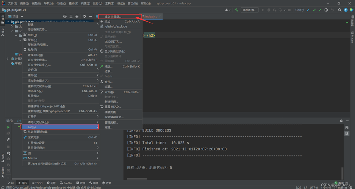The height and width of the screenshot is (189, 355).
Task: Select 推送... (Push) in Git submenu
Action: point(121,67)
